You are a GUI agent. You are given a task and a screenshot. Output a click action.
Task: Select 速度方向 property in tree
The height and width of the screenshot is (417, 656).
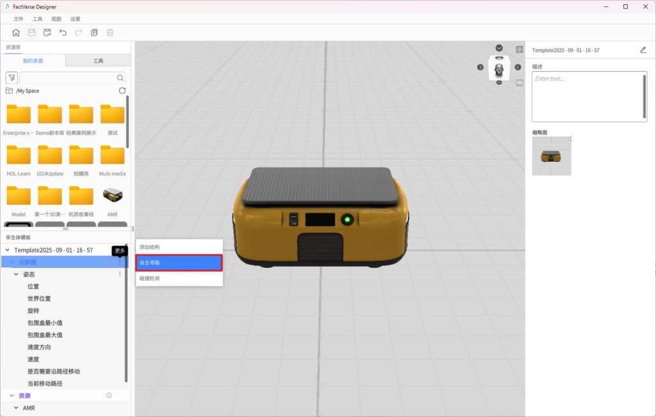pos(39,347)
